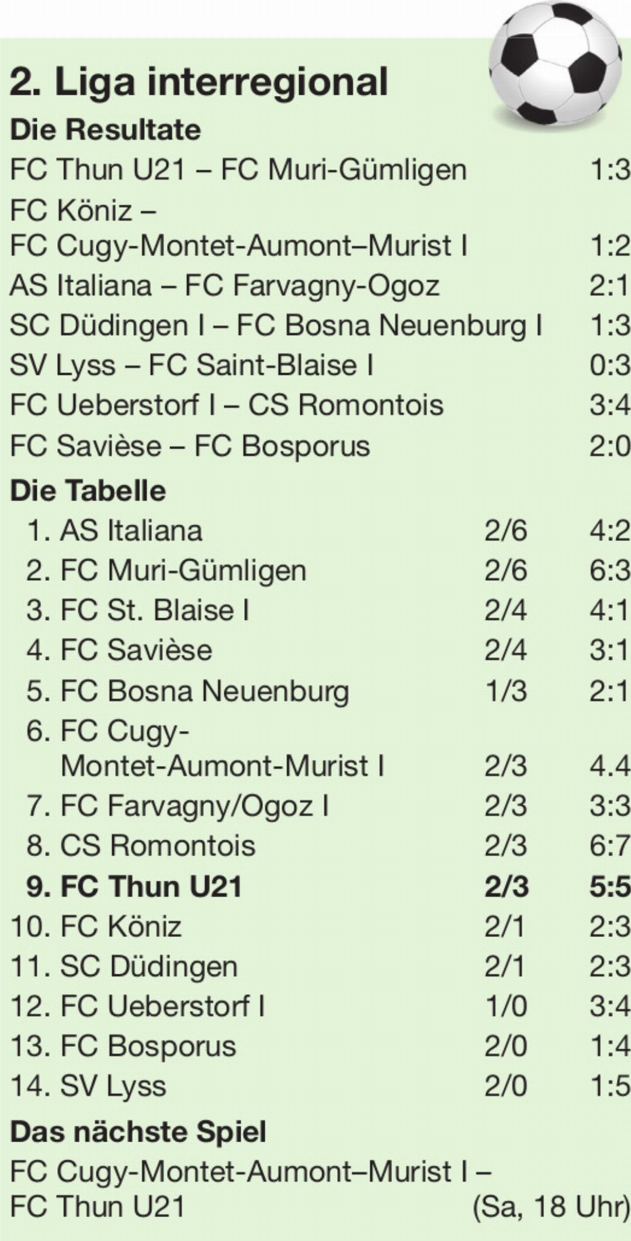Image resolution: width=631 pixels, height=1241 pixels.
Task: Select the '(Sa, 18 Uhr)' kickoff time
Action: coord(551,1206)
